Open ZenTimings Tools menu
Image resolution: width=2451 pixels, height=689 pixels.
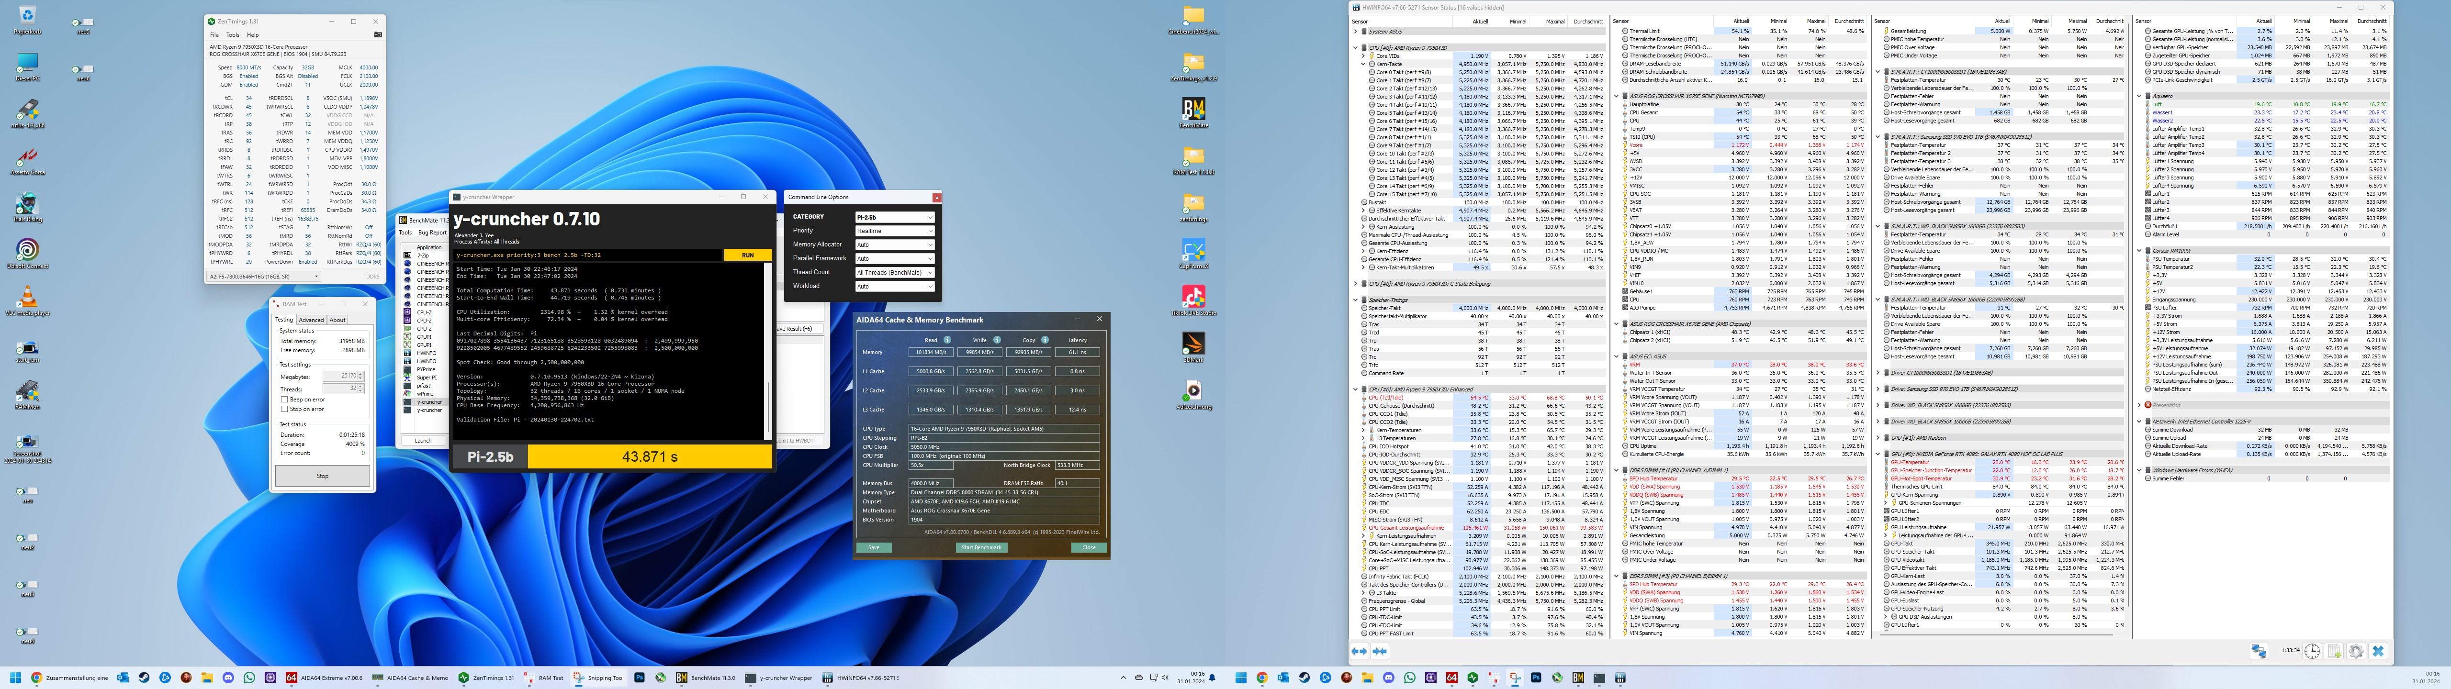(233, 35)
